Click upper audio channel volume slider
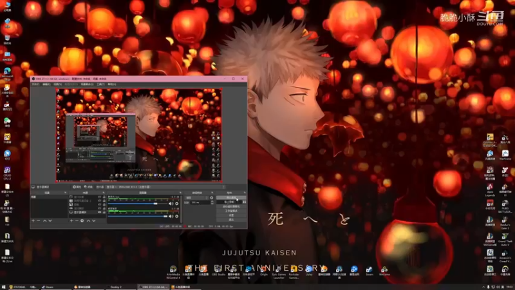This screenshot has width=515, height=290. pos(138,204)
